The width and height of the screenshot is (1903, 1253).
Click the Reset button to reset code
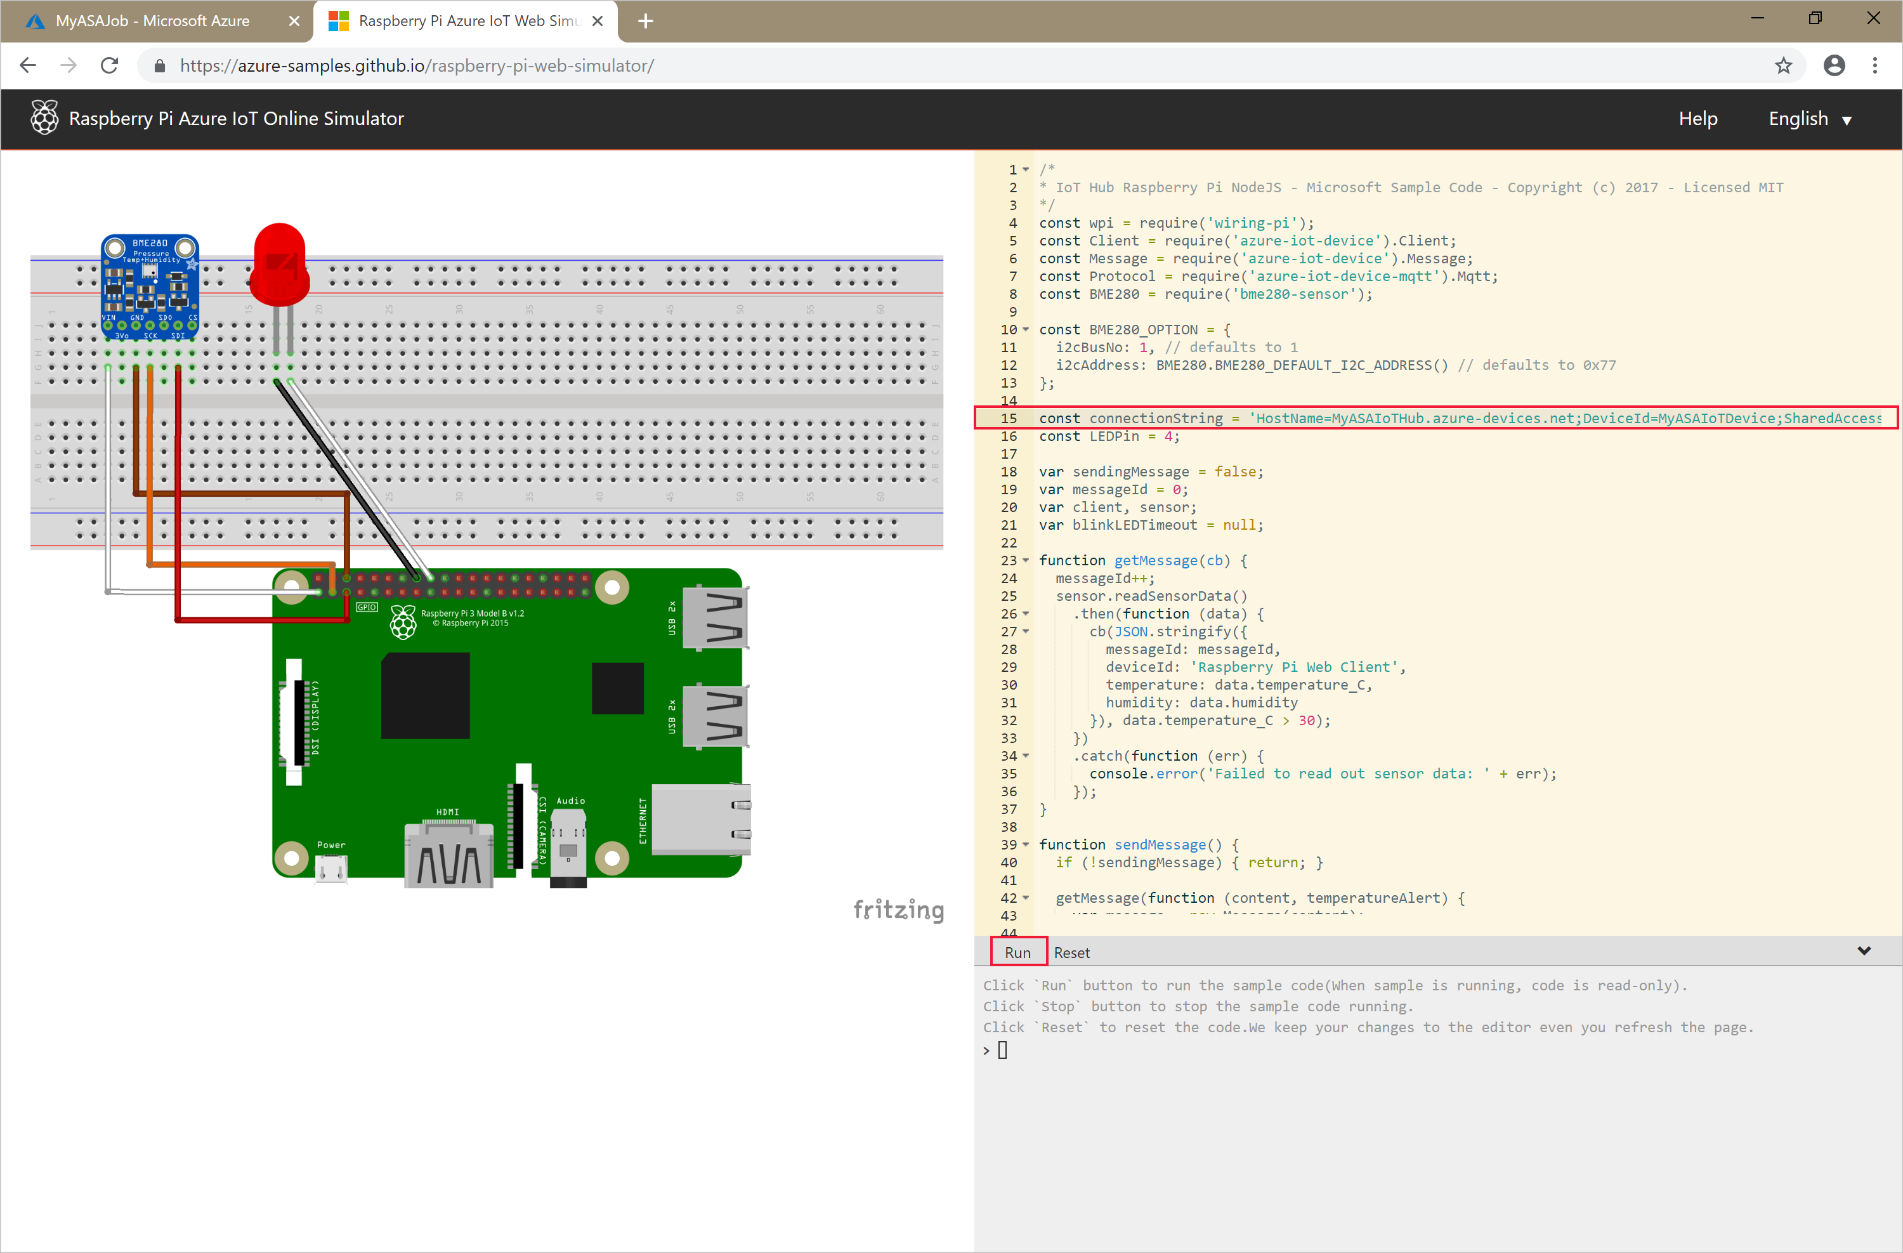(1071, 952)
